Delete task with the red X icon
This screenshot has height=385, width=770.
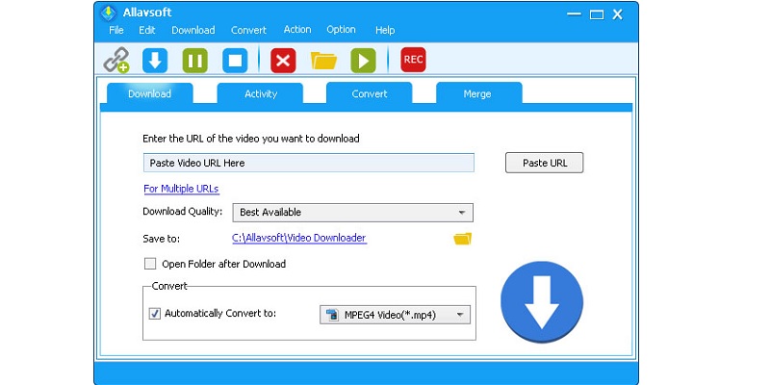tap(283, 61)
